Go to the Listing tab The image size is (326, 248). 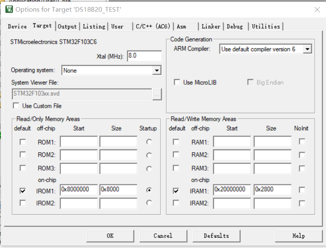point(94,27)
